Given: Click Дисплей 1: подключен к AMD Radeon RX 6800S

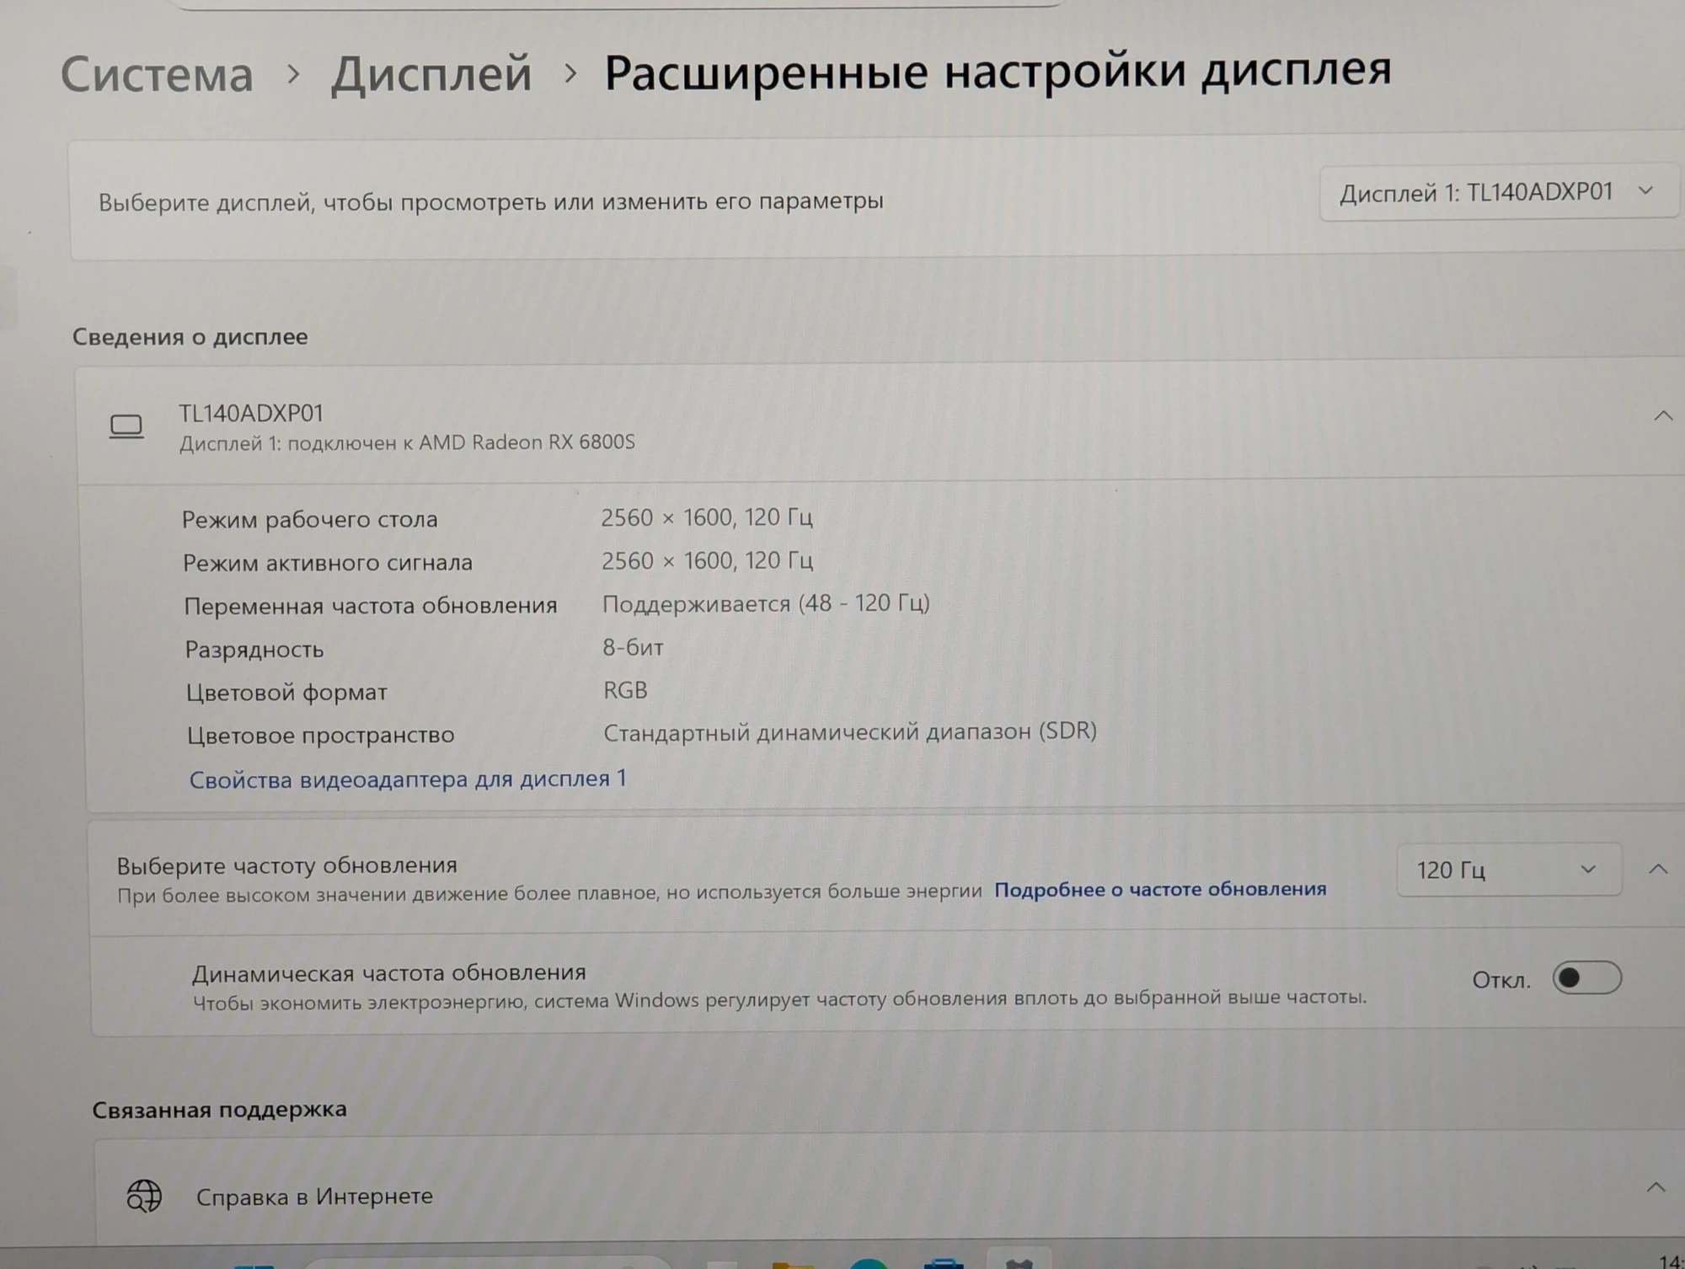Looking at the screenshot, I should tap(407, 442).
